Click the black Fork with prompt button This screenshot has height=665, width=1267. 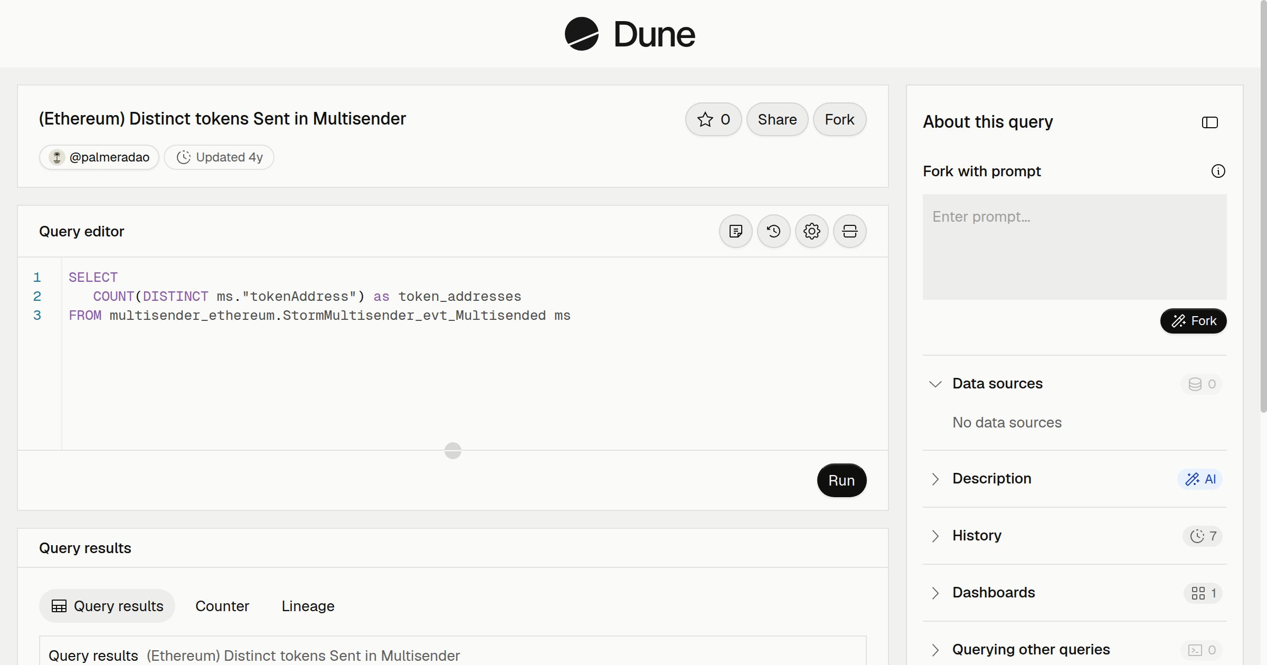pyautogui.click(x=1193, y=321)
